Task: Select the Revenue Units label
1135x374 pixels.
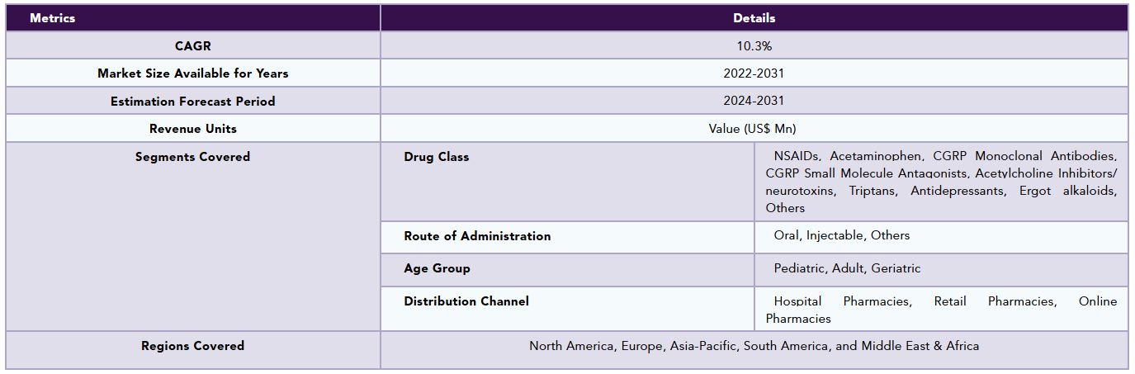Action: (x=192, y=129)
